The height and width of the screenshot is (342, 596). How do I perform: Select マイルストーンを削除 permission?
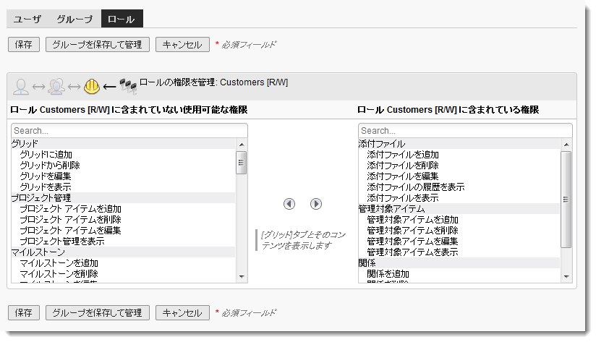[x=123, y=274]
